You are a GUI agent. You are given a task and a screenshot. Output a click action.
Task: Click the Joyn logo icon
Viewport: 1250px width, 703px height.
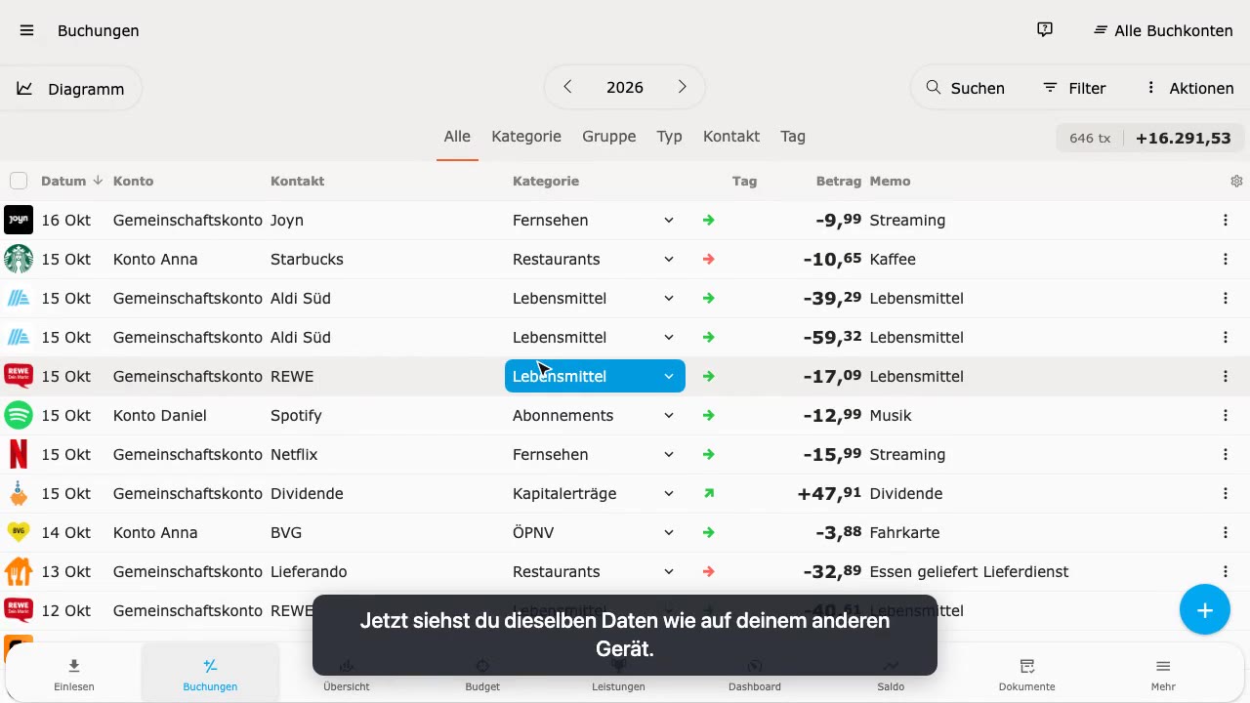(x=19, y=220)
